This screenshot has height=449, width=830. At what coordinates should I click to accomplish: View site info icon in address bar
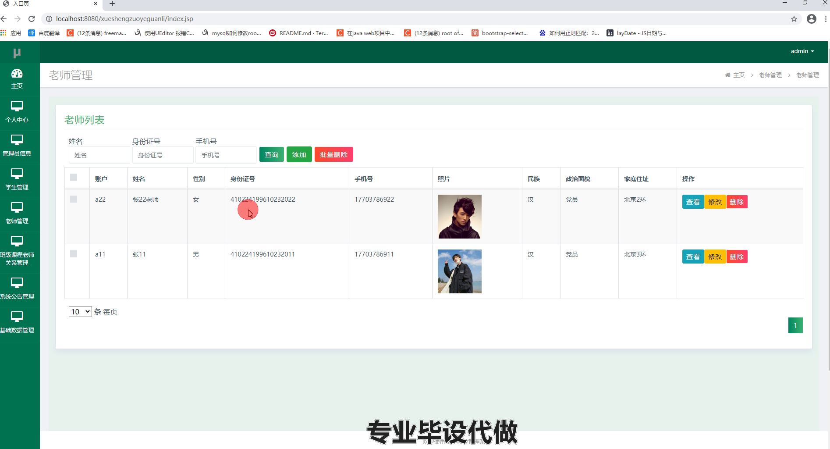pyautogui.click(x=49, y=19)
